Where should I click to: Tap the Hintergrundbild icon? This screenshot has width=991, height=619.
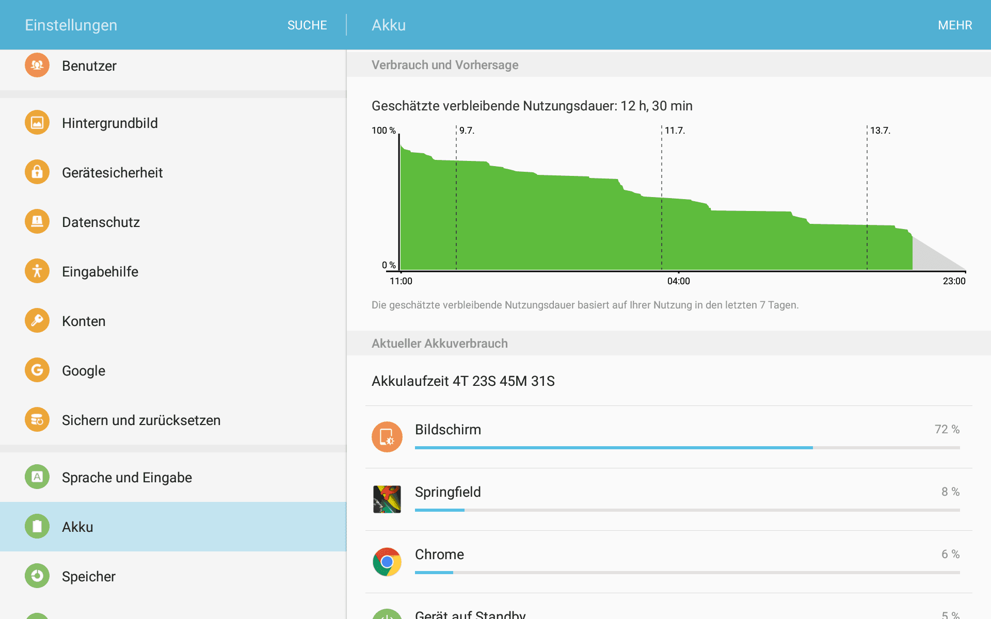pyautogui.click(x=37, y=123)
